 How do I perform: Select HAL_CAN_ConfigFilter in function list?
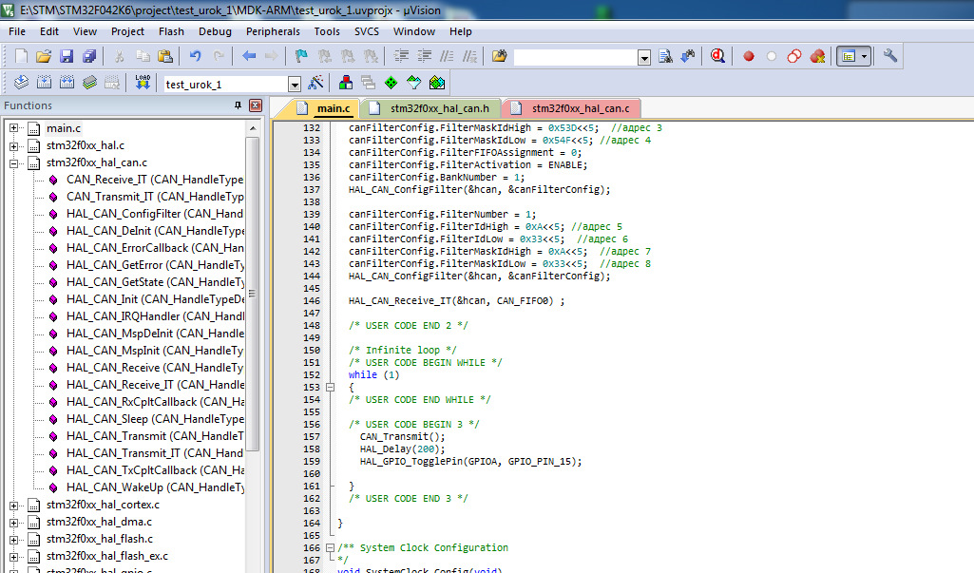123,214
